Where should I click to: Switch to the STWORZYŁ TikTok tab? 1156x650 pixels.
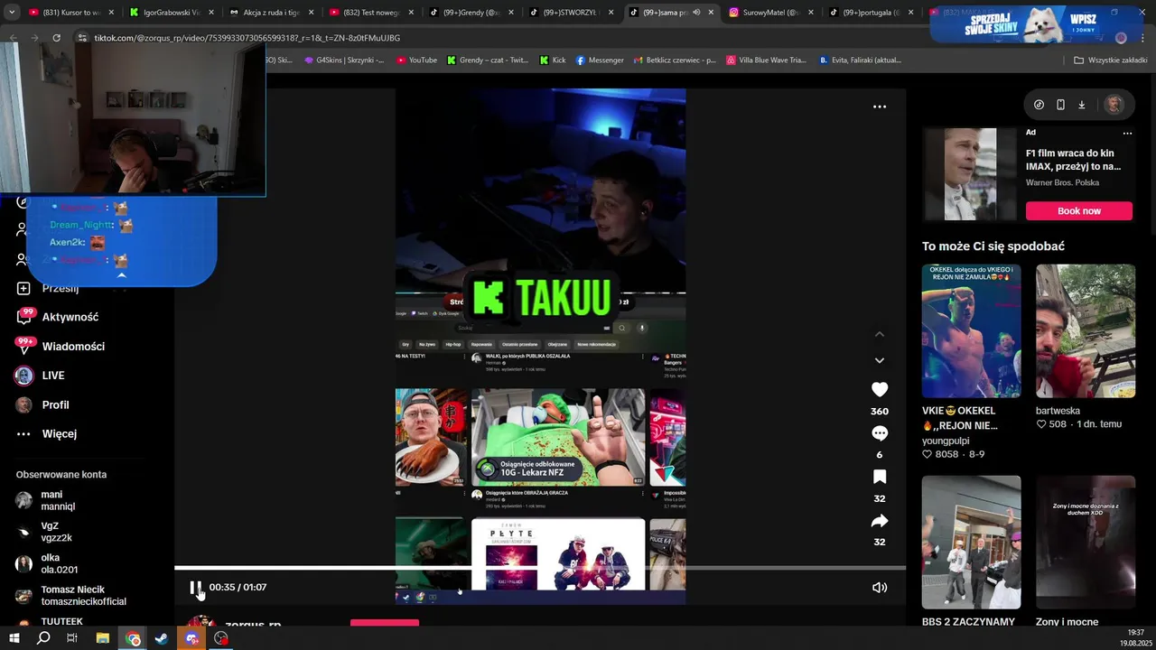571,13
